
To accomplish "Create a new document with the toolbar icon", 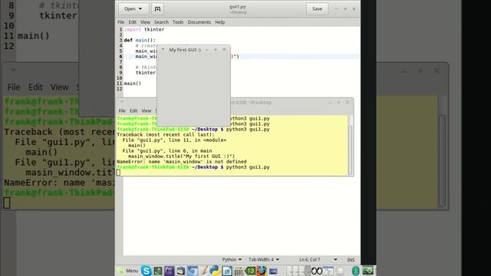I will [x=157, y=8].
